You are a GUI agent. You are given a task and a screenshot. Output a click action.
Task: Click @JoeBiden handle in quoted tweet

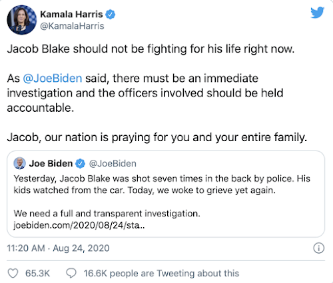pyautogui.click(x=113, y=164)
